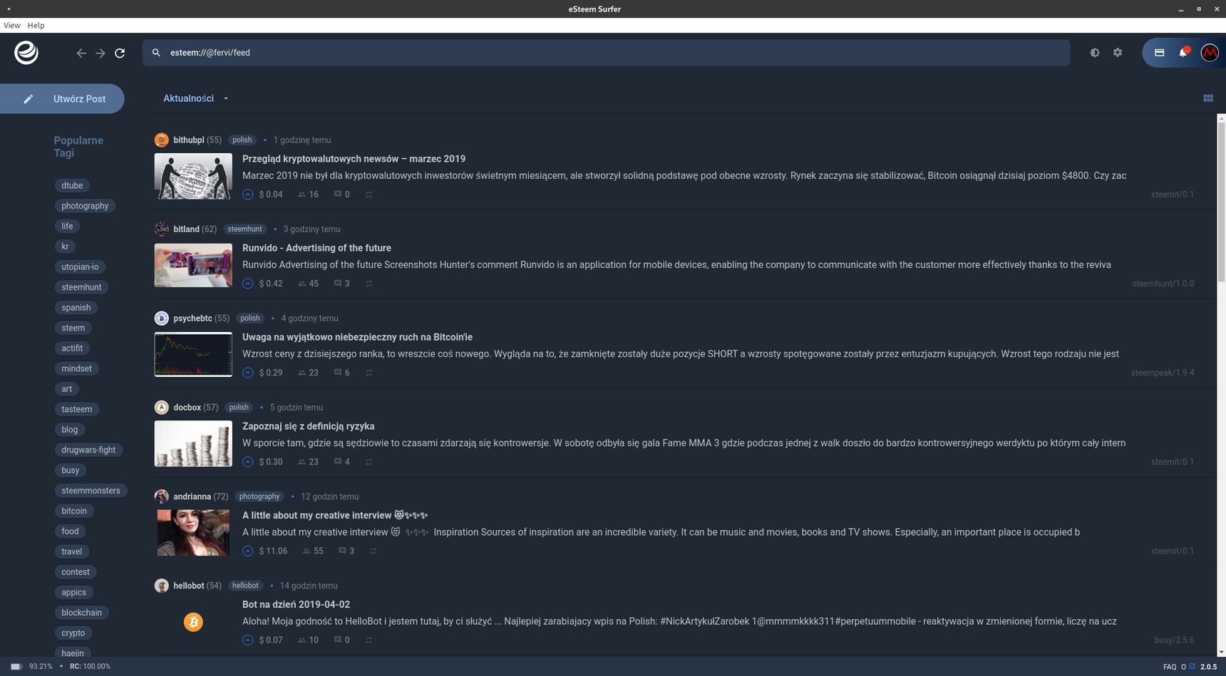The height and width of the screenshot is (676, 1226).
Task: Go back with the left arrow
Action: (81, 53)
